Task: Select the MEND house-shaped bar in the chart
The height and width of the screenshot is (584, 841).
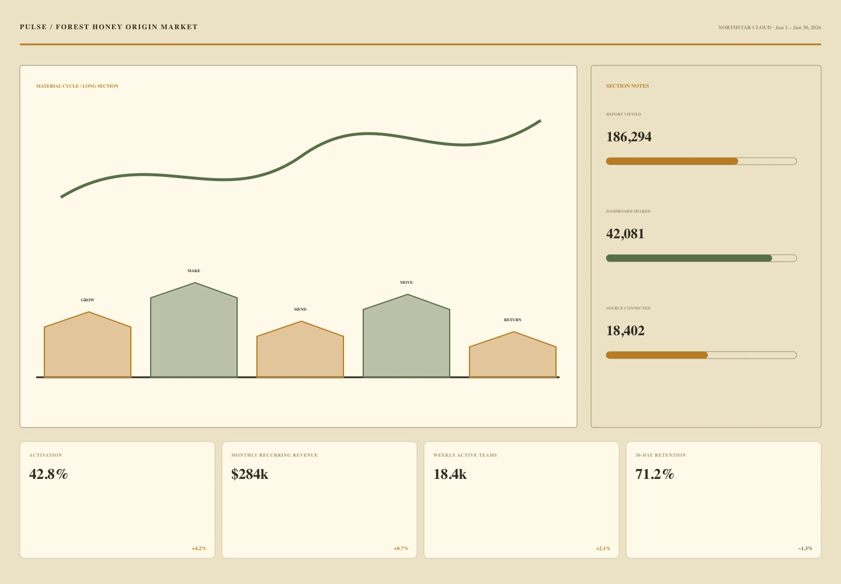Action: tap(300, 349)
